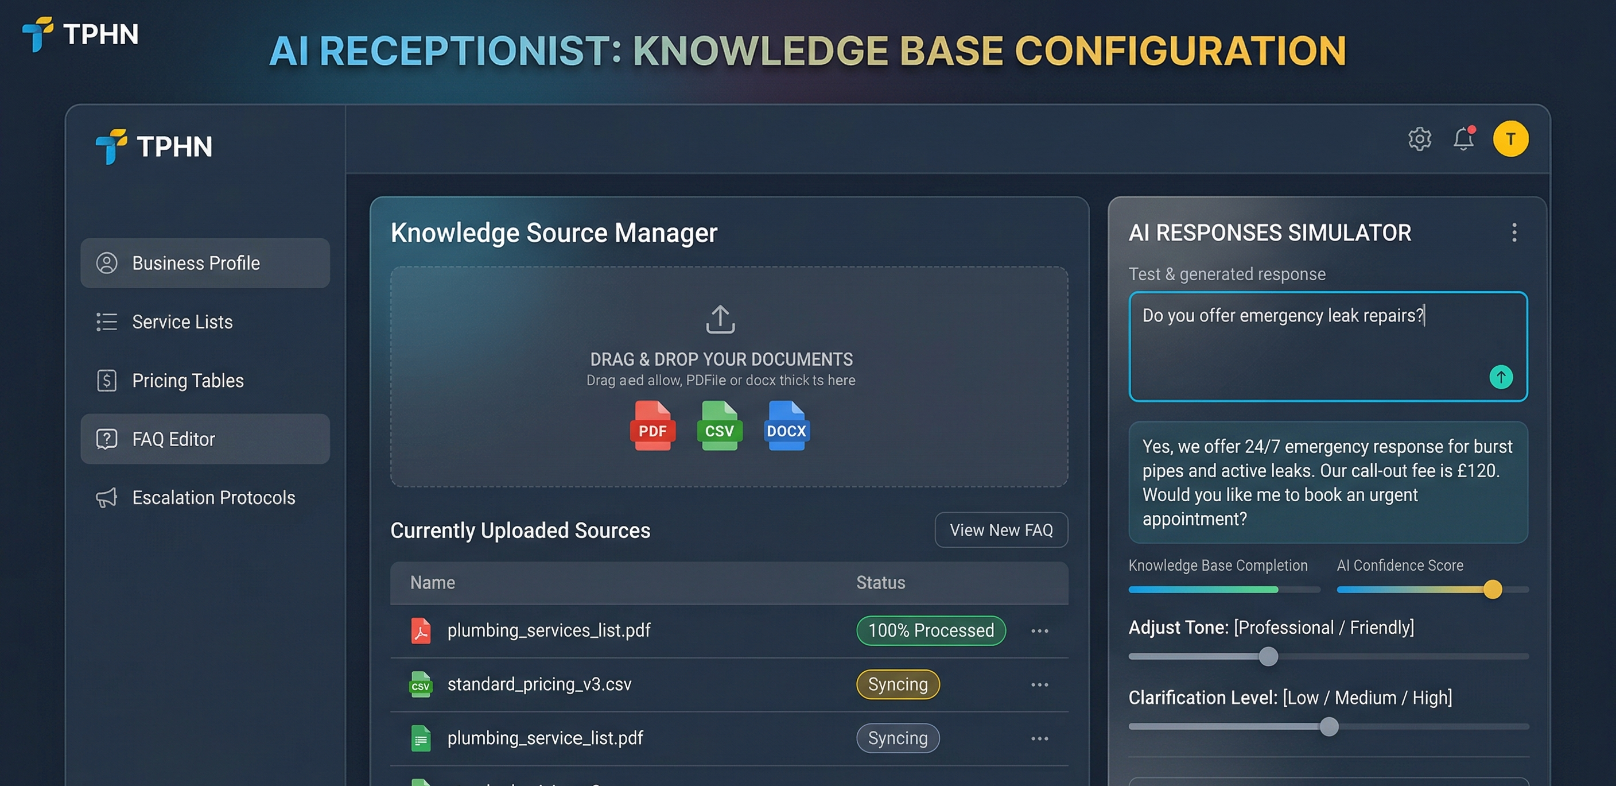
Task: Click the TPHN logo at page top-left
Action: pos(80,34)
